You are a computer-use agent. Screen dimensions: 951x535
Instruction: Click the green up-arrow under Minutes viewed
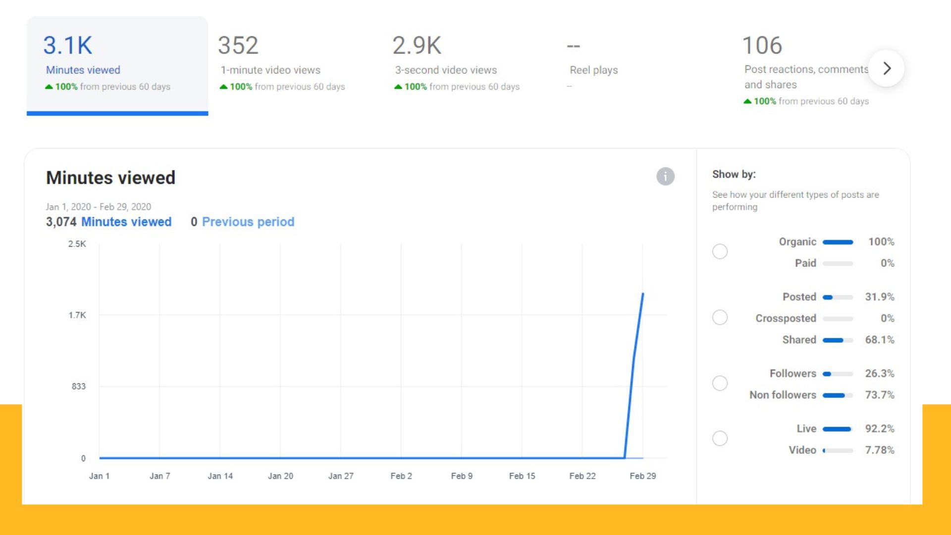(x=49, y=87)
